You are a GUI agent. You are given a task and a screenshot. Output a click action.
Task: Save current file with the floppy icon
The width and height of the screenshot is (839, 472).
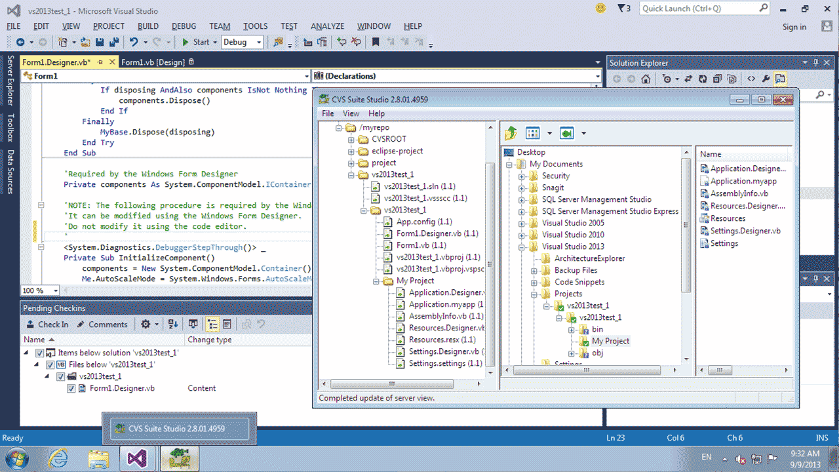point(100,42)
